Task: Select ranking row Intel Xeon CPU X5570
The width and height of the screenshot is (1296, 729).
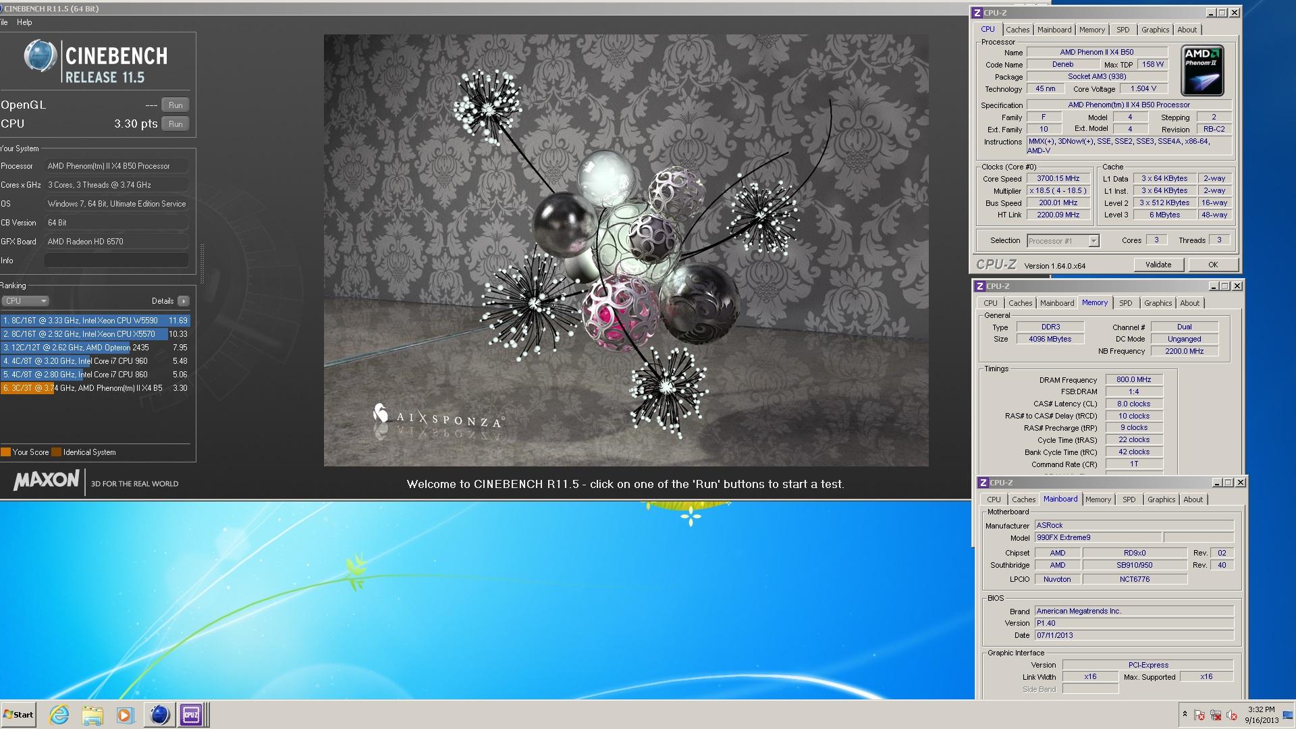Action: (95, 334)
